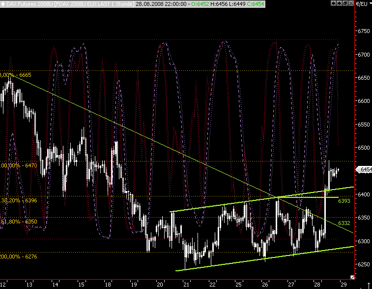Close the chart with the X icon

(x=351, y=3)
